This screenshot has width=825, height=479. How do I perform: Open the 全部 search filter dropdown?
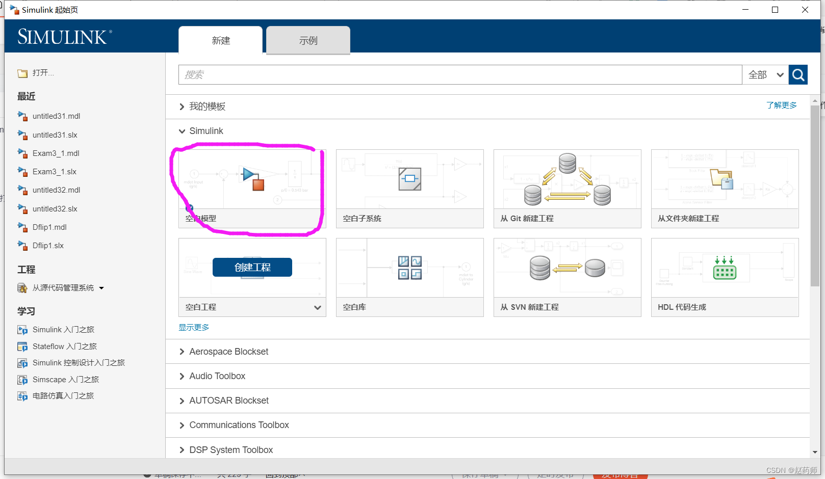pos(765,75)
